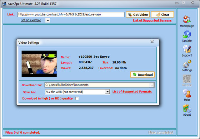Image resolution: width=200 pixels, height=139 pixels.
Task: Open the About icon
Action: 187,108
